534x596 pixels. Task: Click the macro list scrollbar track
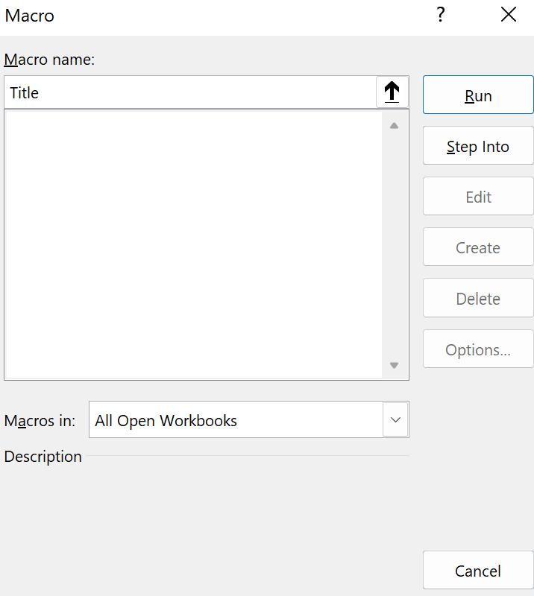(x=394, y=246)
